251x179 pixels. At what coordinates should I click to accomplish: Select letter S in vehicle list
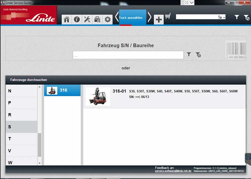coord(21,127)
